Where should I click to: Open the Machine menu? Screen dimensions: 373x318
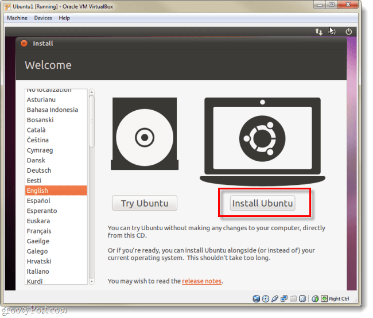[17, 18]
